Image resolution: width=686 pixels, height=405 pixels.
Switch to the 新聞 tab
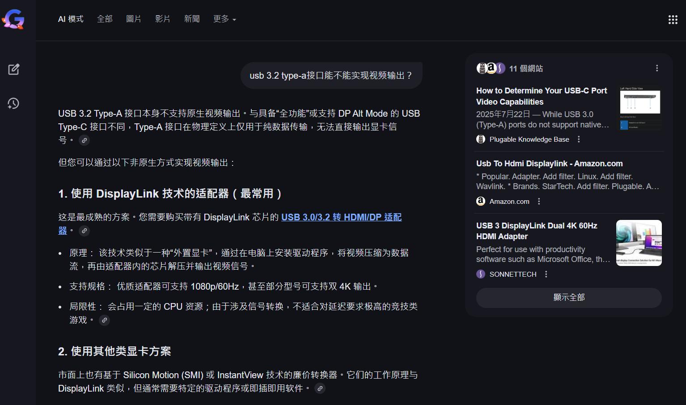[192, 19]
